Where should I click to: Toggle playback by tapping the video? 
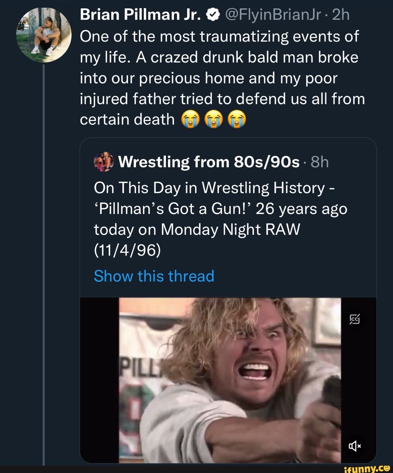[226, 379]
